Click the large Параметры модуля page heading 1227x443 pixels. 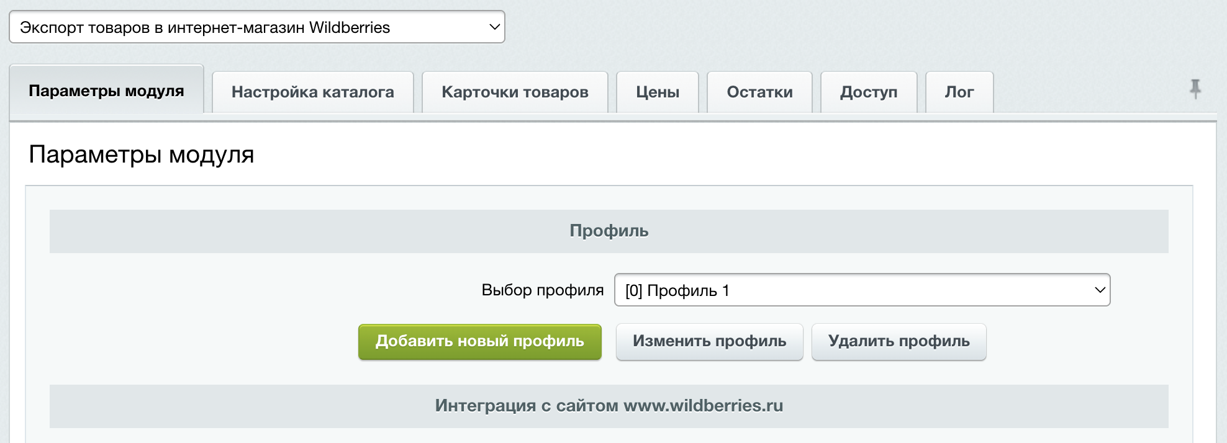click(142, 154)
